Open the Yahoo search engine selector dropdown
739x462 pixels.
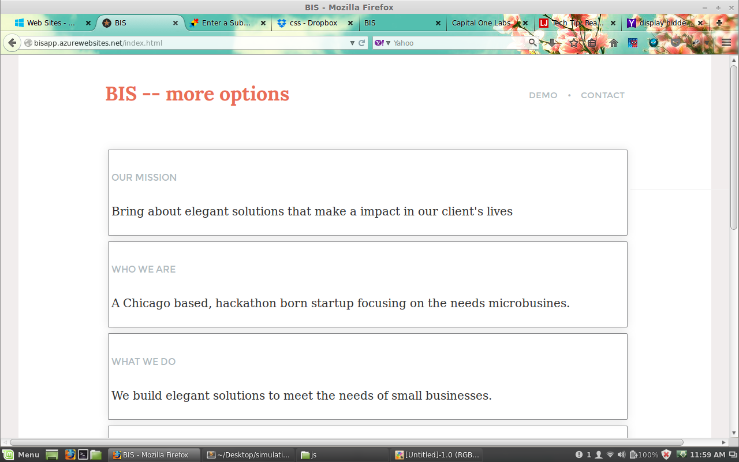[x=382, y=43]
